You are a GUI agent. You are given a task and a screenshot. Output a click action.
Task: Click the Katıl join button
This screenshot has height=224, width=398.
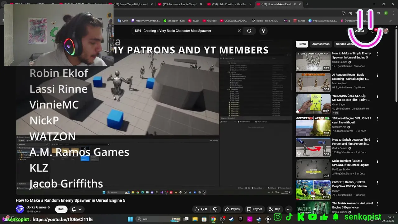click(x=61, y=209)
